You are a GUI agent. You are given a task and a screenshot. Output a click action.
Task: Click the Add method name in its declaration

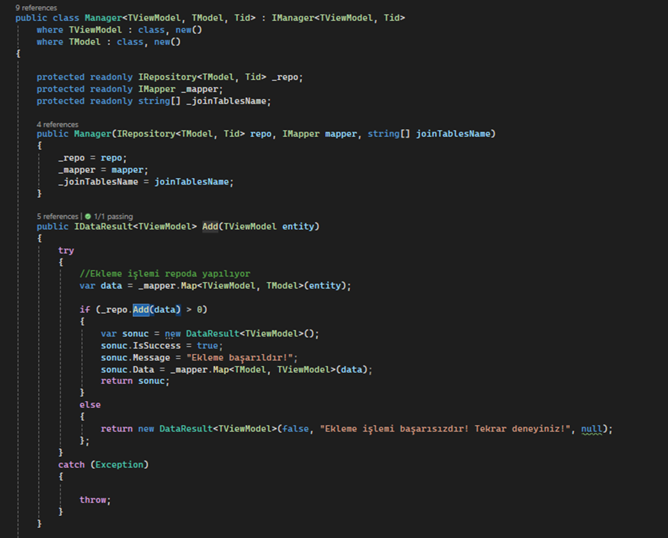pos(210,226)
